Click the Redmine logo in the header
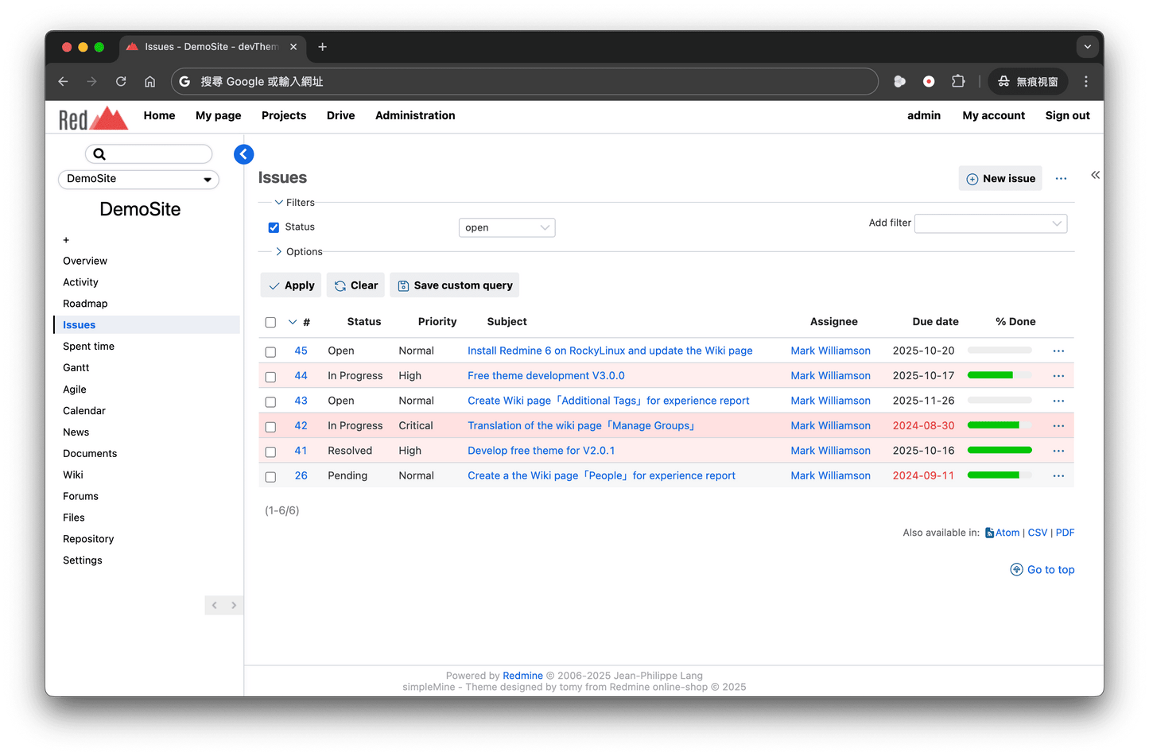 [91, 116]
